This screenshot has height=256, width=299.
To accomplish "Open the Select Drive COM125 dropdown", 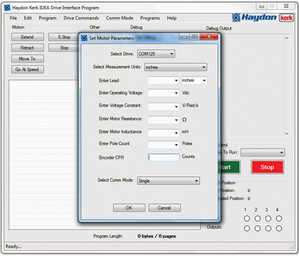I will click(156, 54).
